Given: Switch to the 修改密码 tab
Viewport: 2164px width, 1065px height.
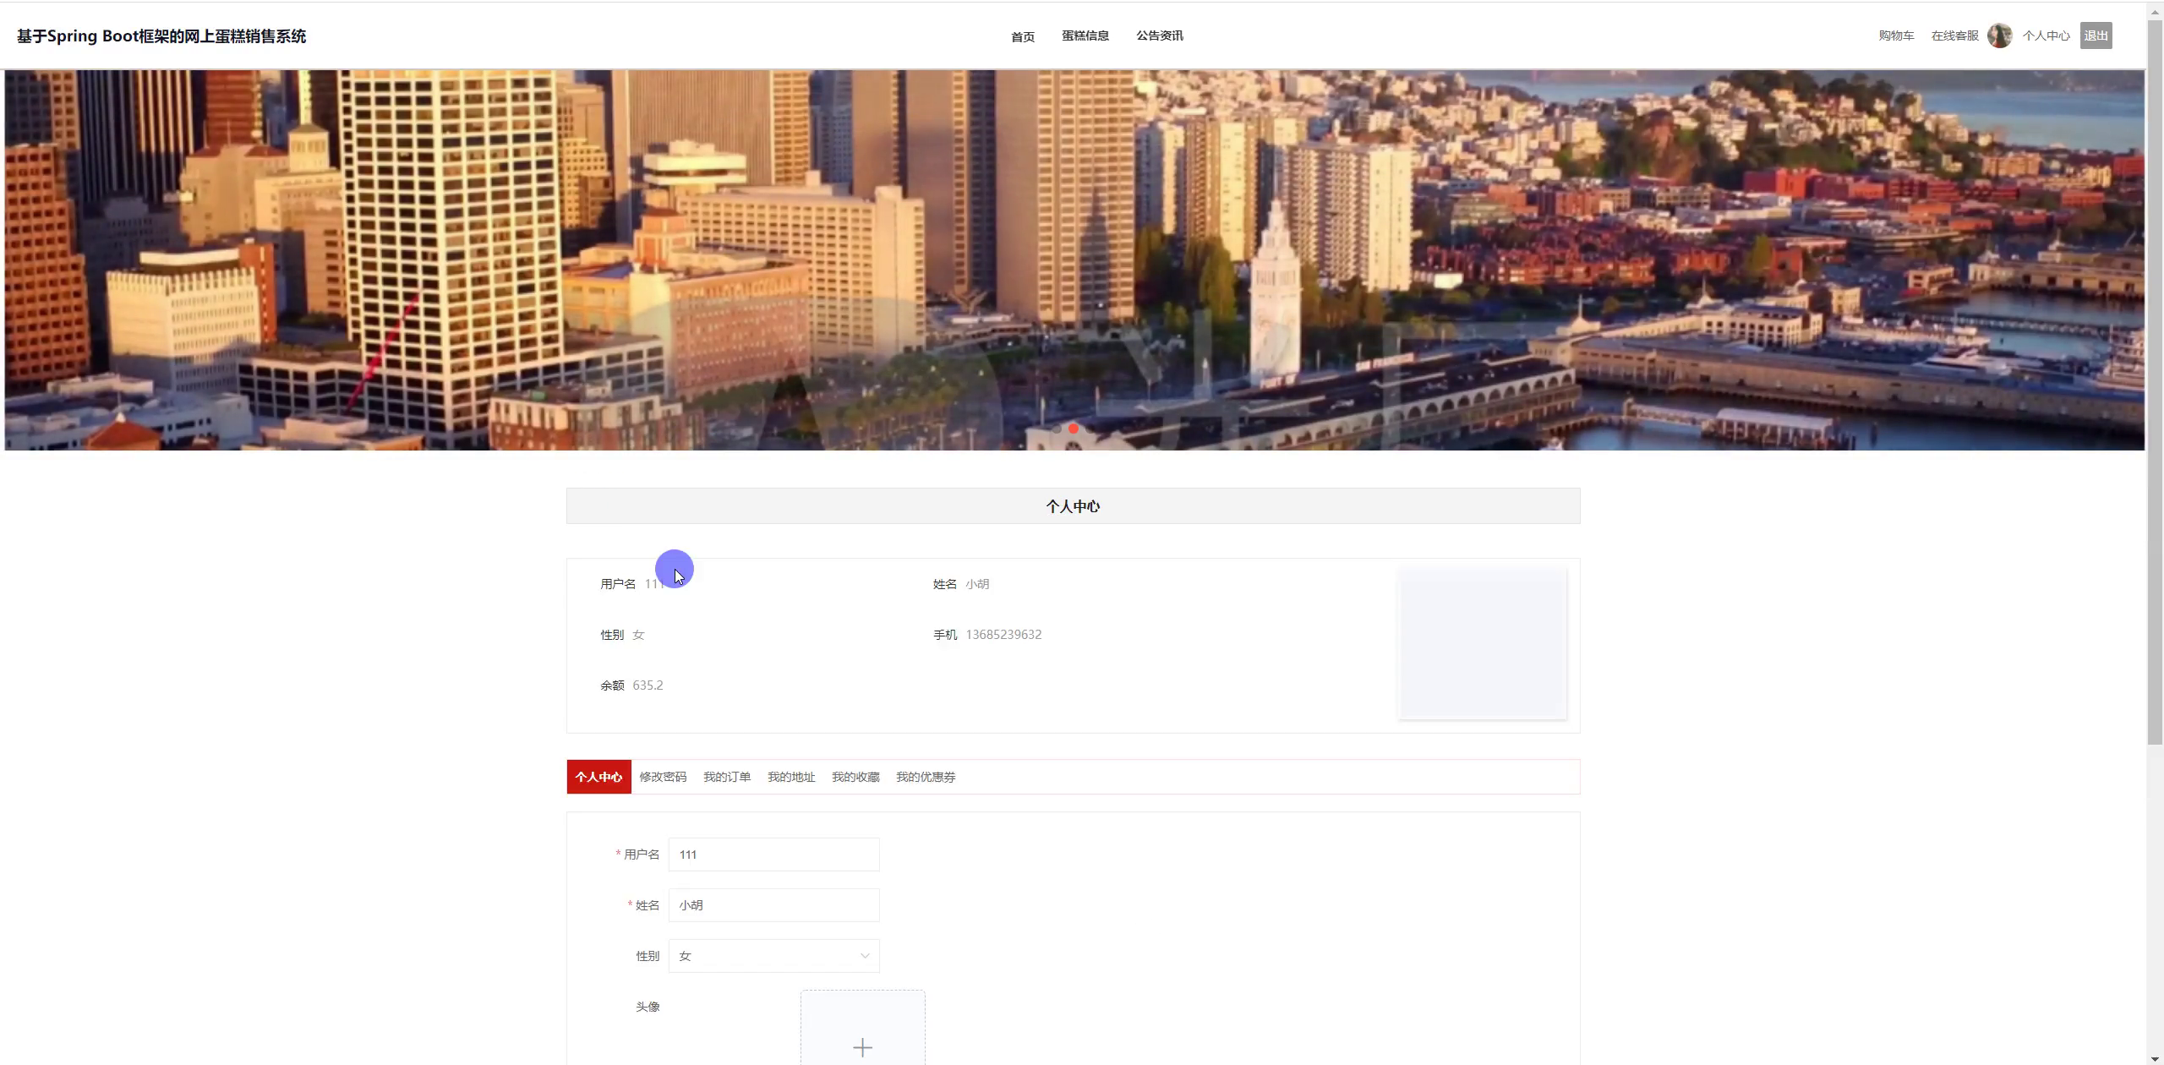Looking at the screenshot, I should click(x=663, y=777).
